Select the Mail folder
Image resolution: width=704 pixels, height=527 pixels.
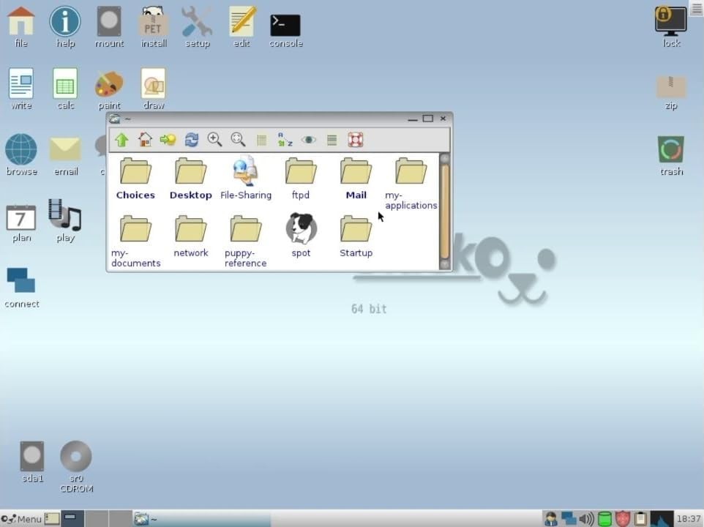click(356, 178)
